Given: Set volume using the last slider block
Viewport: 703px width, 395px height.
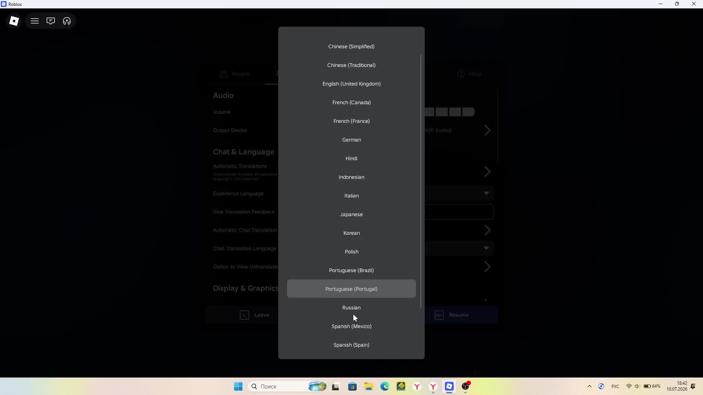Looking at the screenshot, I should coord(468,112).
